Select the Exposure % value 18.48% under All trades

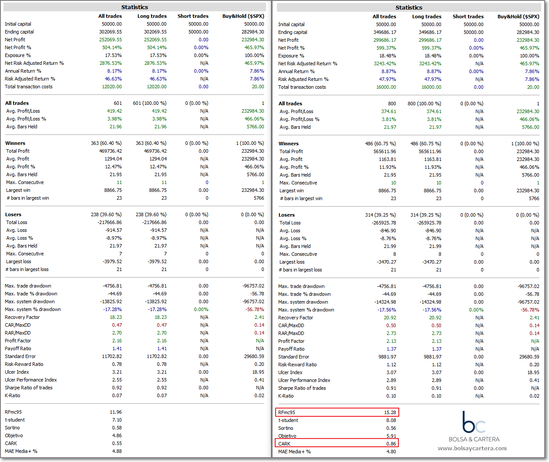388,56
